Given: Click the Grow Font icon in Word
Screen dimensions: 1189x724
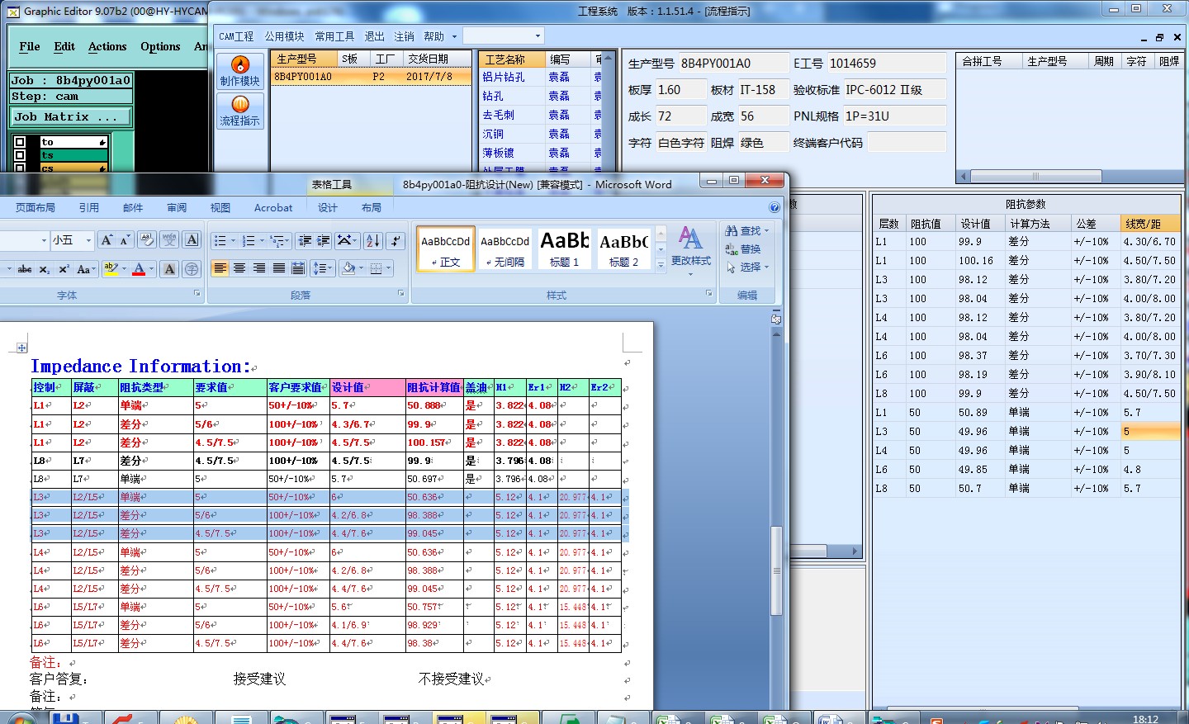Looking at the screenshot, I should (x=107, y=240).
